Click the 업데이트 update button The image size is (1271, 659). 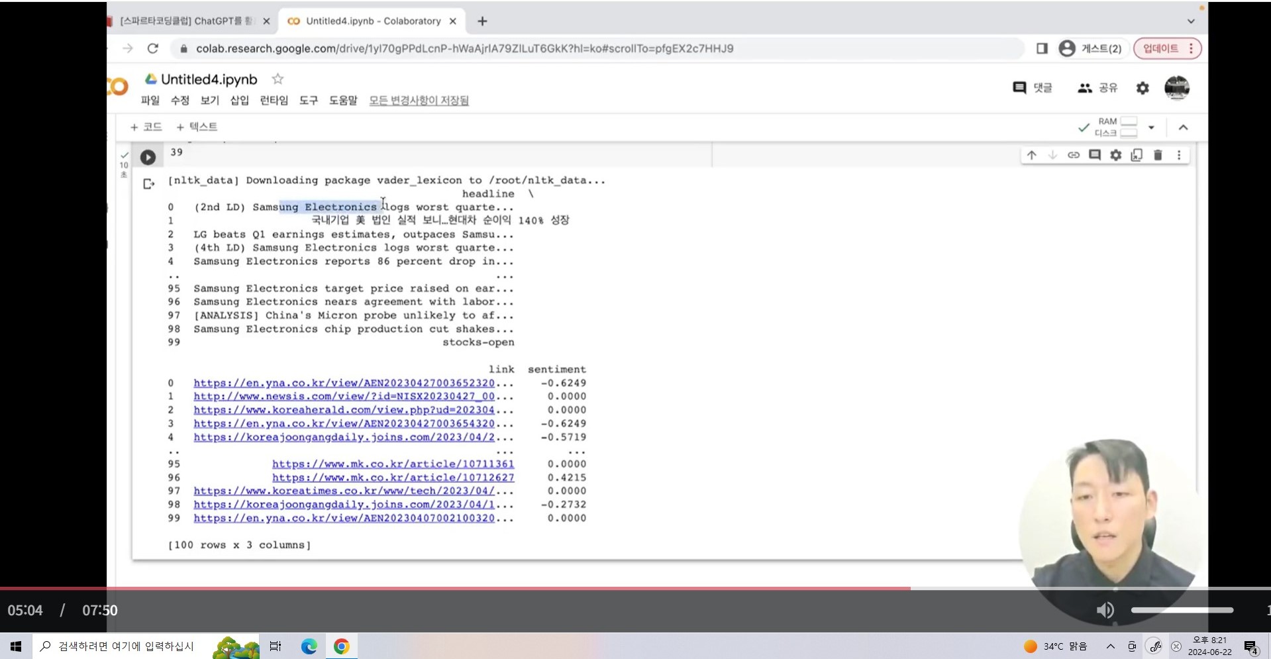(1167, 48)
